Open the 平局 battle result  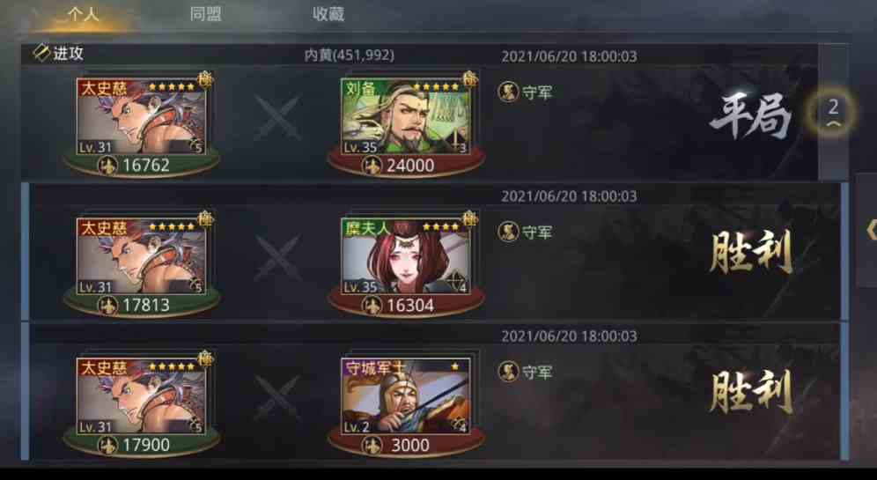coord(750,117)
